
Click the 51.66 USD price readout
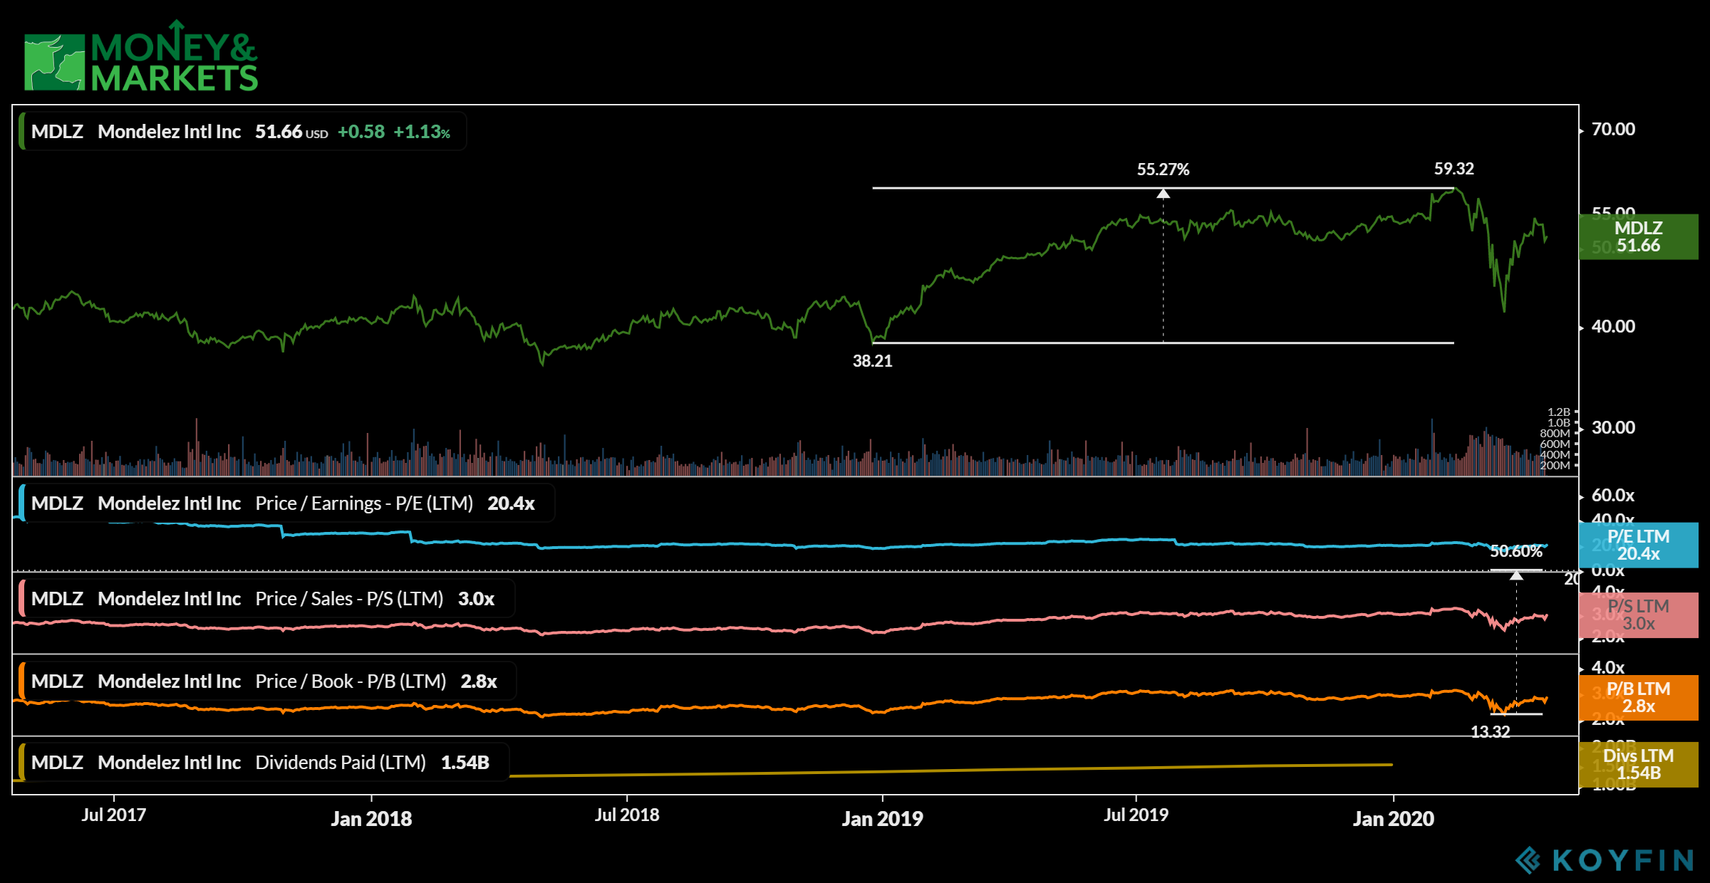click(x=291, y=132)
